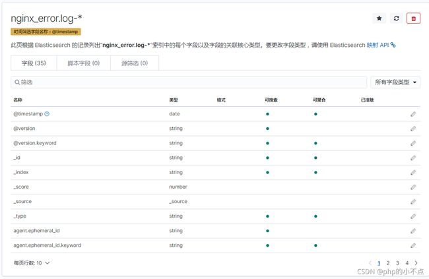Edit the @timestamp field pencil icon
The image size is (429, 279).
click(413, 114)
